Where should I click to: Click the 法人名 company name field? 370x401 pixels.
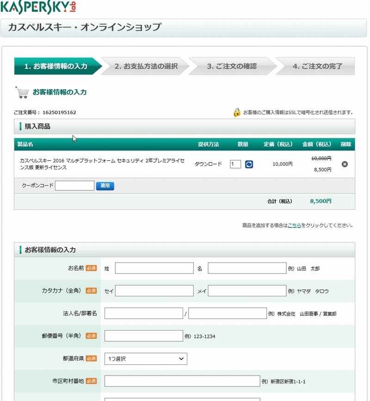click(144, 313)
